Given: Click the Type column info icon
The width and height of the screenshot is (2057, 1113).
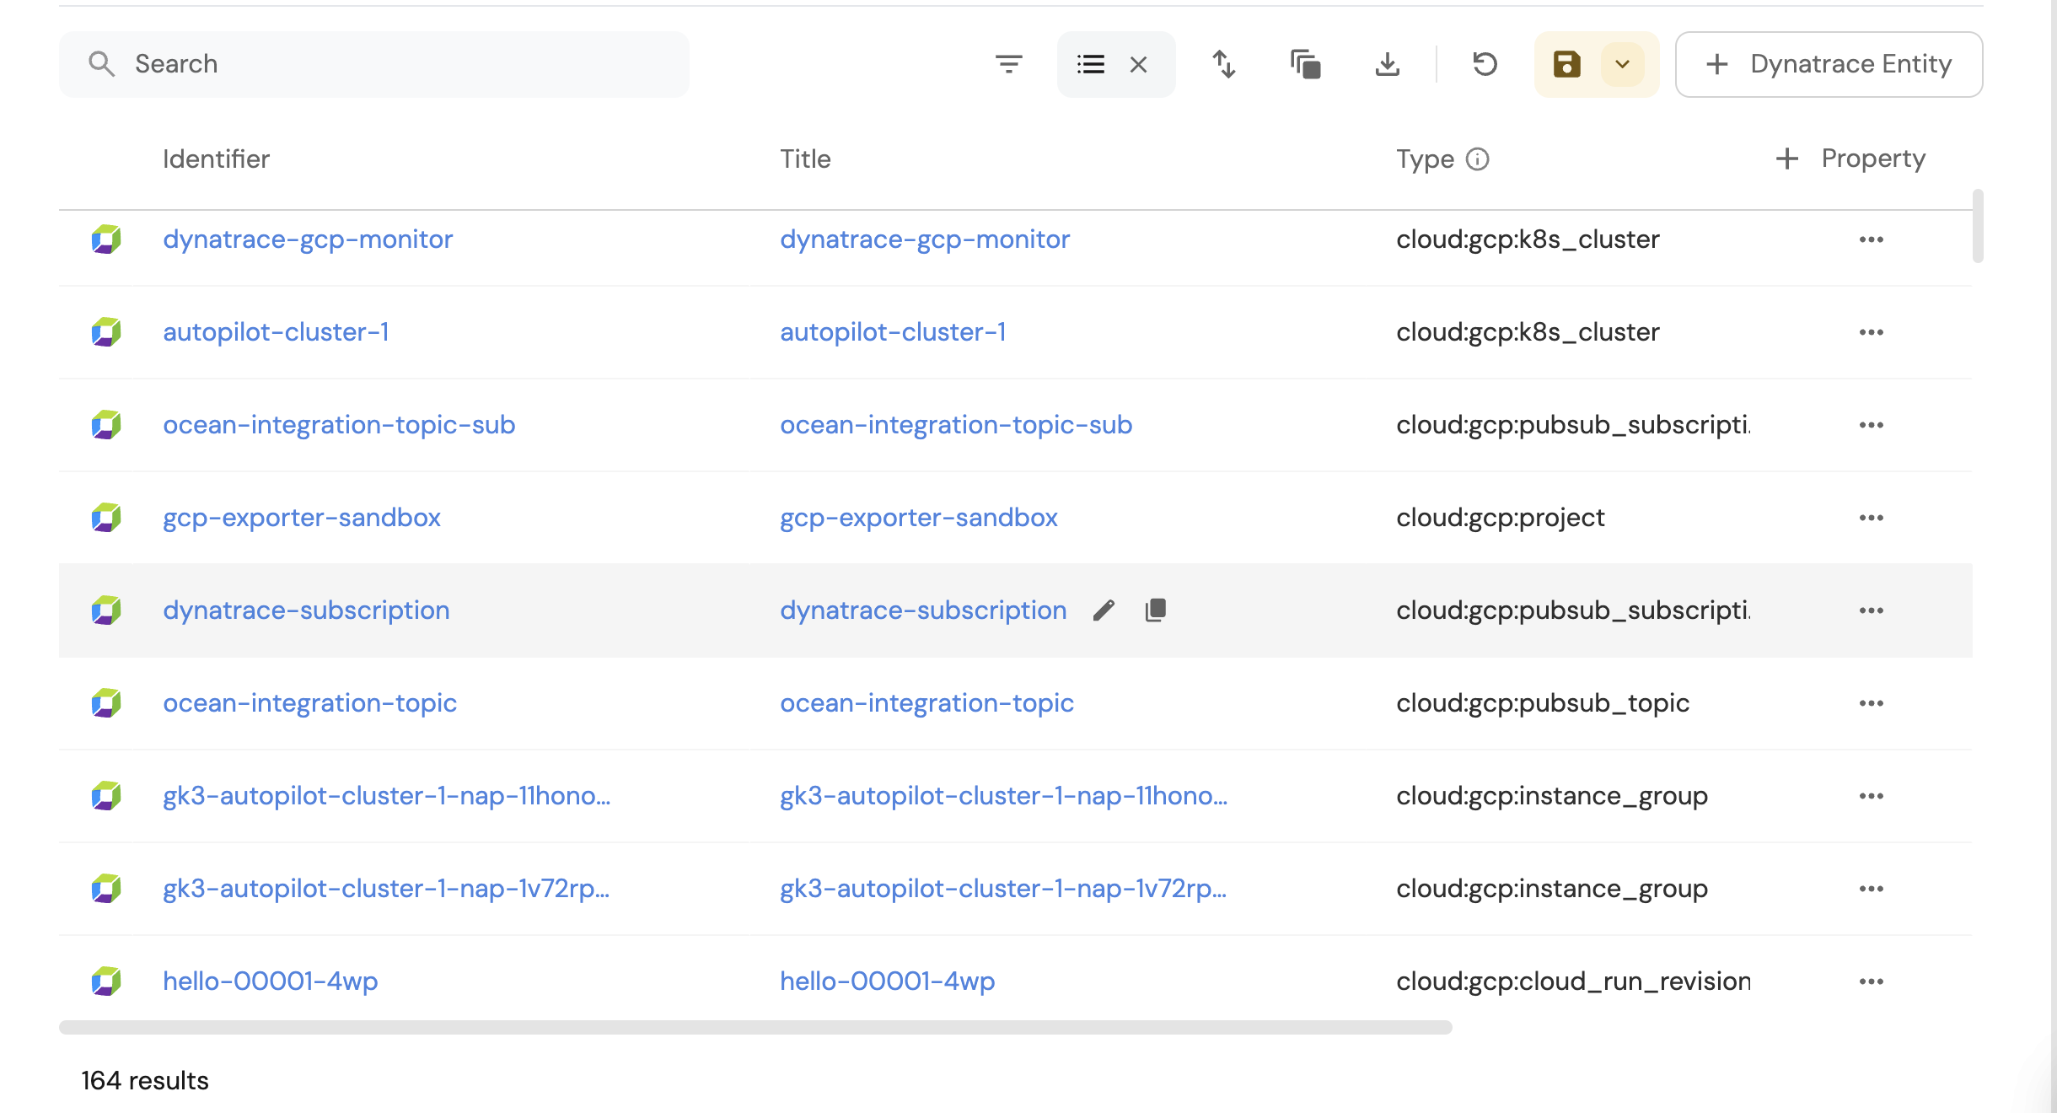Looking at the screenshot, I should 1478,159.
